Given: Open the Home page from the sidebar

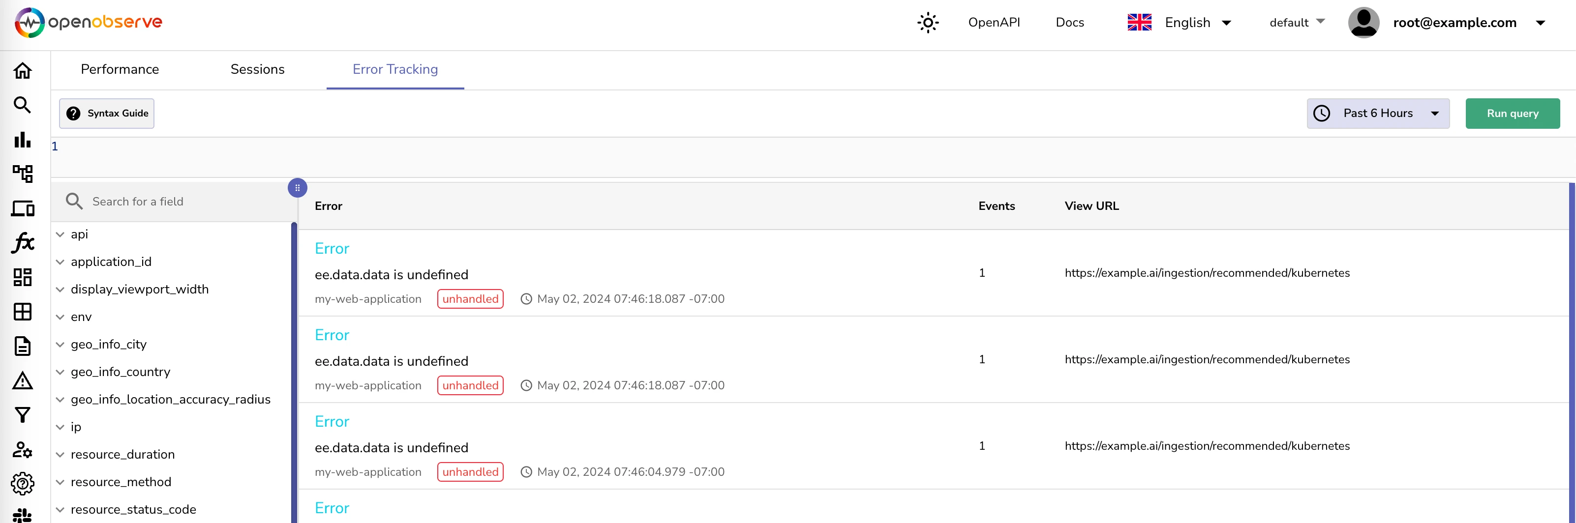Looking at the screenshot, I should point(23,70).
